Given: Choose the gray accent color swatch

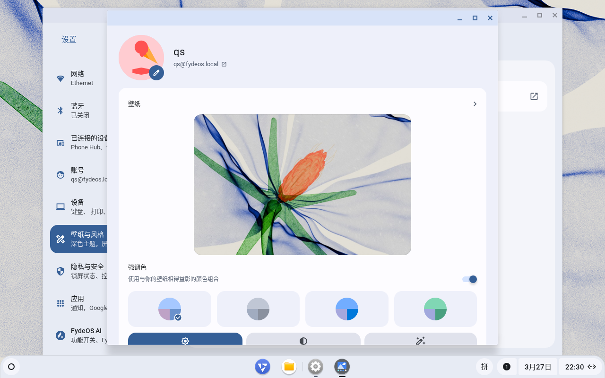Looking at the screenshot, I should pos(258,309).
